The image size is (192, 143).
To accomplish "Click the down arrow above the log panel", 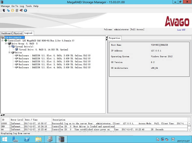I will pos(4,115).
